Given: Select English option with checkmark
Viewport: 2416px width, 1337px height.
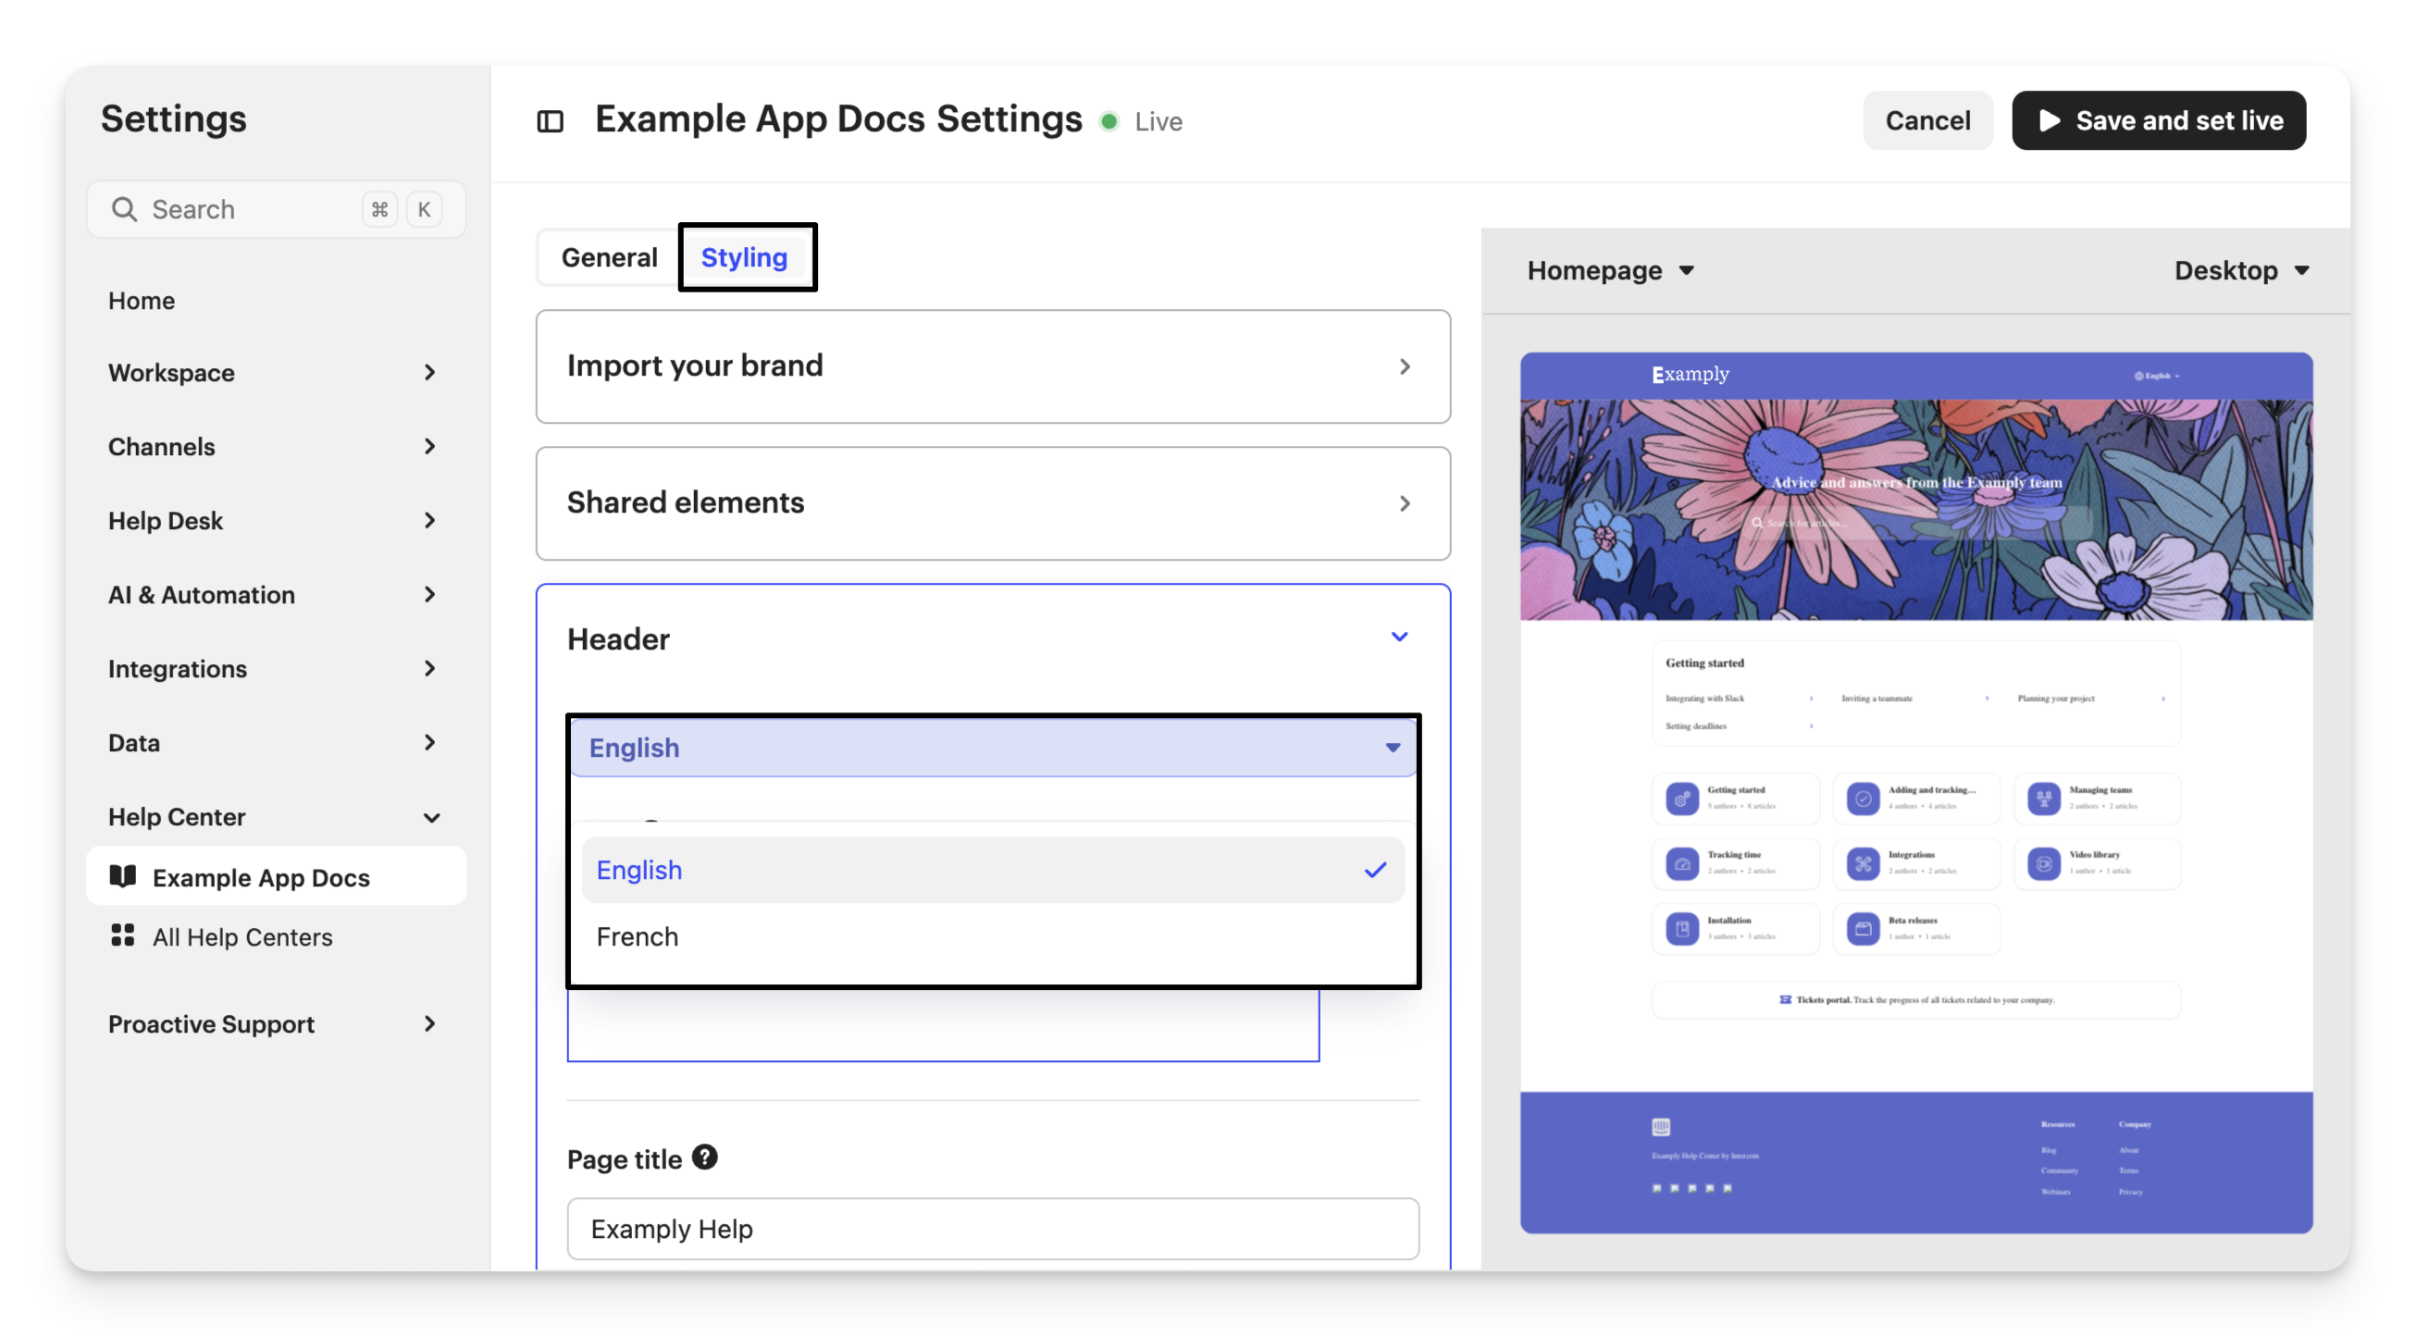Looking at the screenshot, I should [x=992, y=870].
